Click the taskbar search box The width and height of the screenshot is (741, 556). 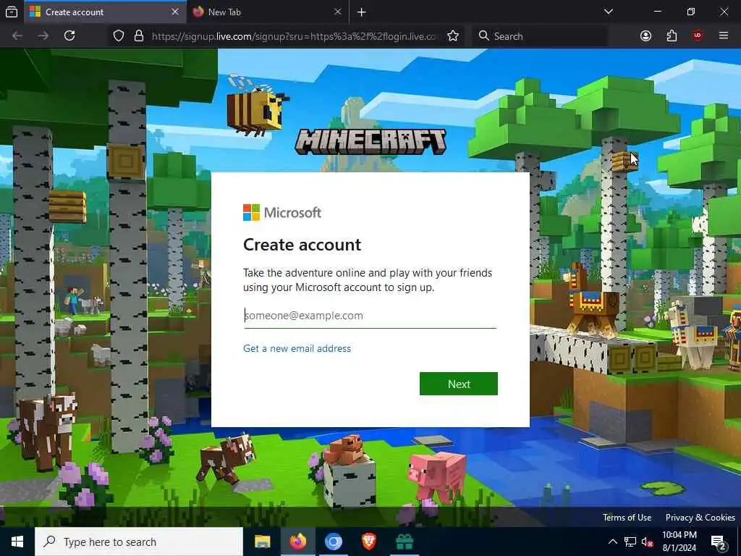139,542
